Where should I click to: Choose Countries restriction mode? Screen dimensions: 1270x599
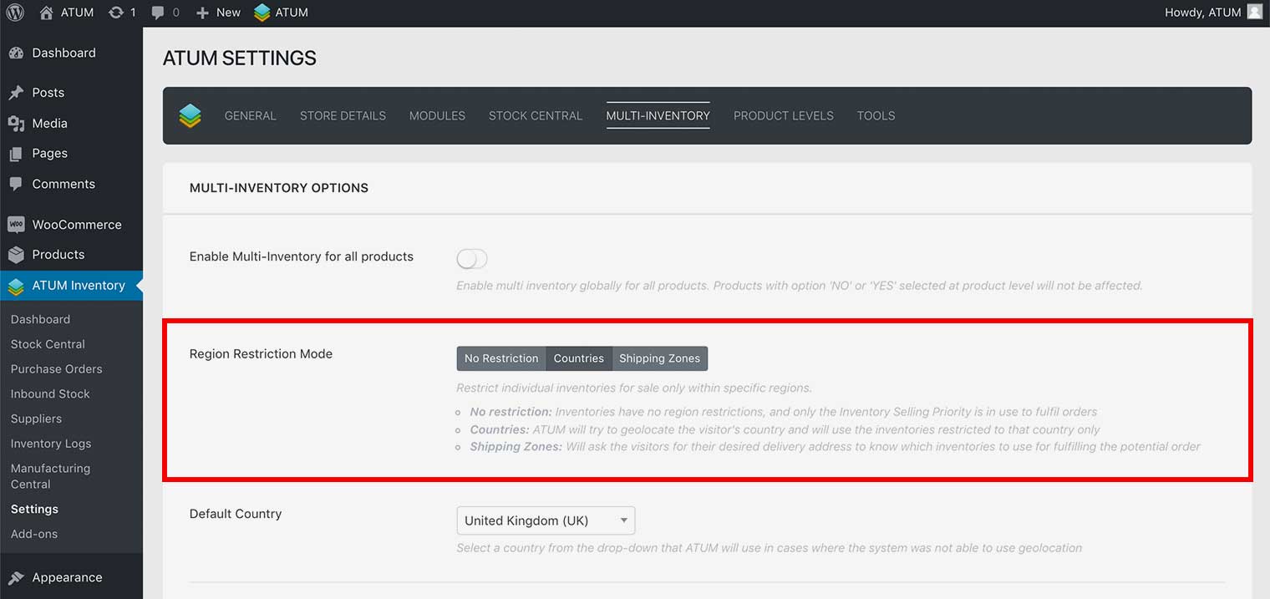click(x=578, y=358)
